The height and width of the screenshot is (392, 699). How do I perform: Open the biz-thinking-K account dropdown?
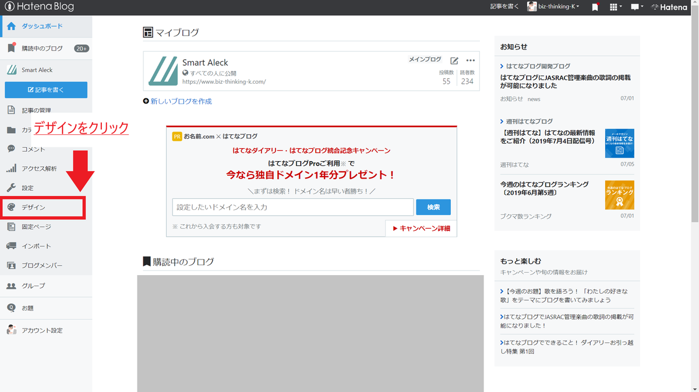point(553,7)
